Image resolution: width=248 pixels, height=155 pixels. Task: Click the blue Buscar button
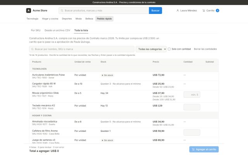[x=155, y=10]
